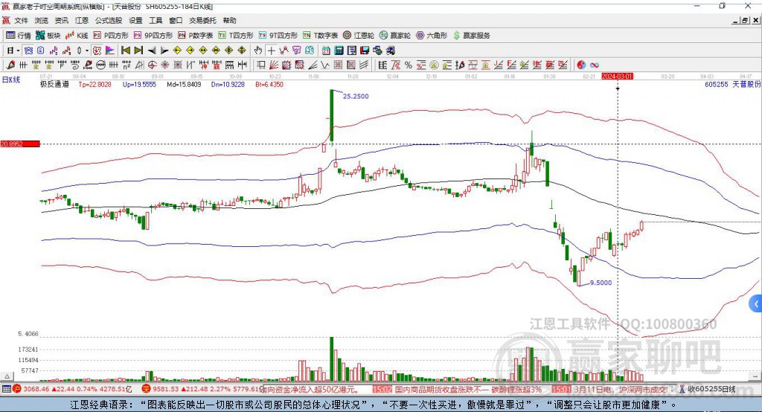Image resolution: width=762 pixels, height=412 pixels.
Task: Restore the inner child window
Action: [x=745, y=20]
